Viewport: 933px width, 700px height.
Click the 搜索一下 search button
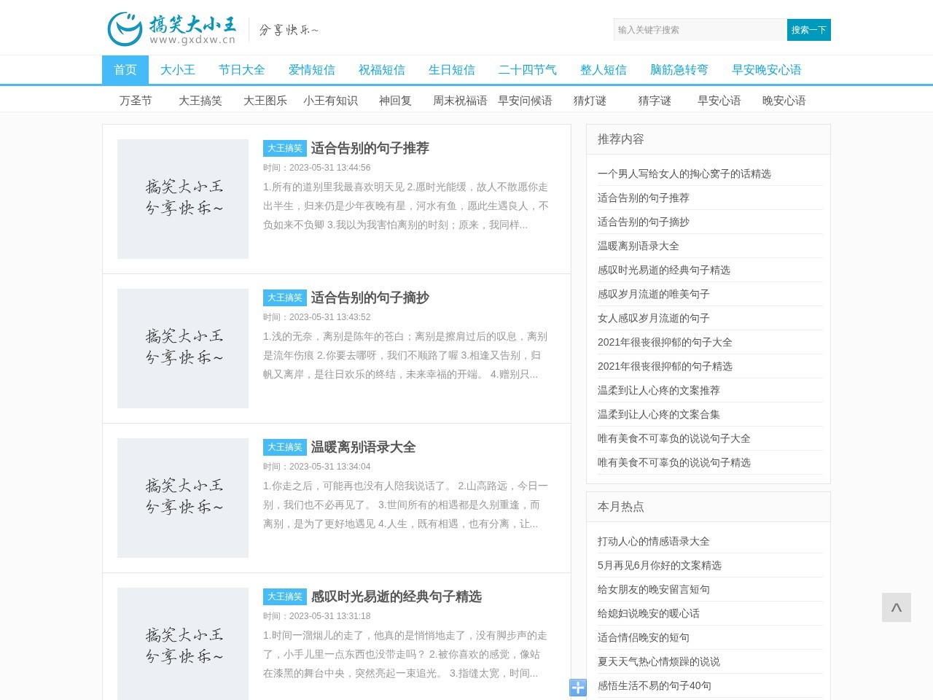(x=808, y=30)
